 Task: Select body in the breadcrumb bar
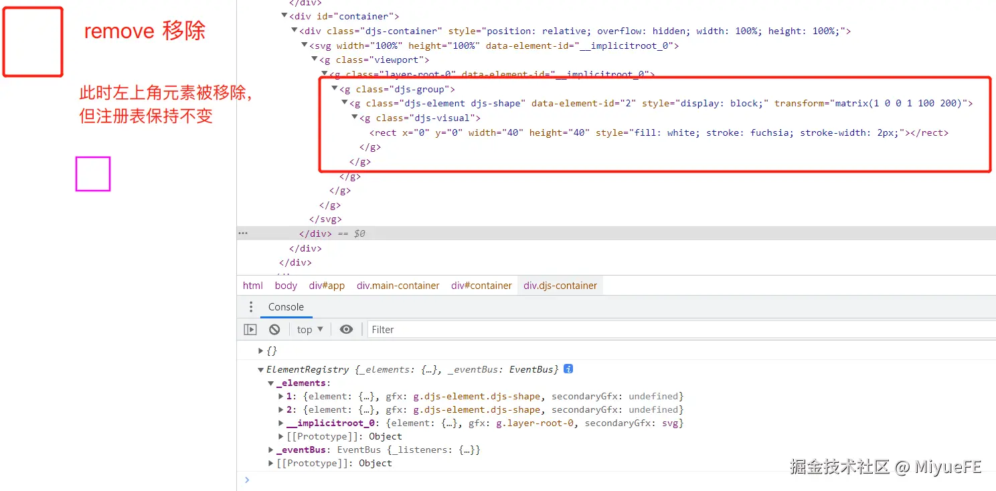click(x=286, y=286)
